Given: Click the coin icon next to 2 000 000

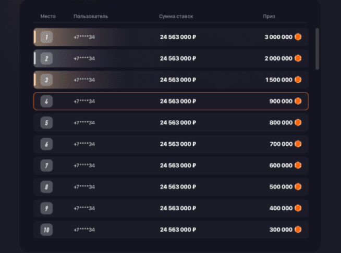Looking at the screenshot, I should click(x=298, y=58).
